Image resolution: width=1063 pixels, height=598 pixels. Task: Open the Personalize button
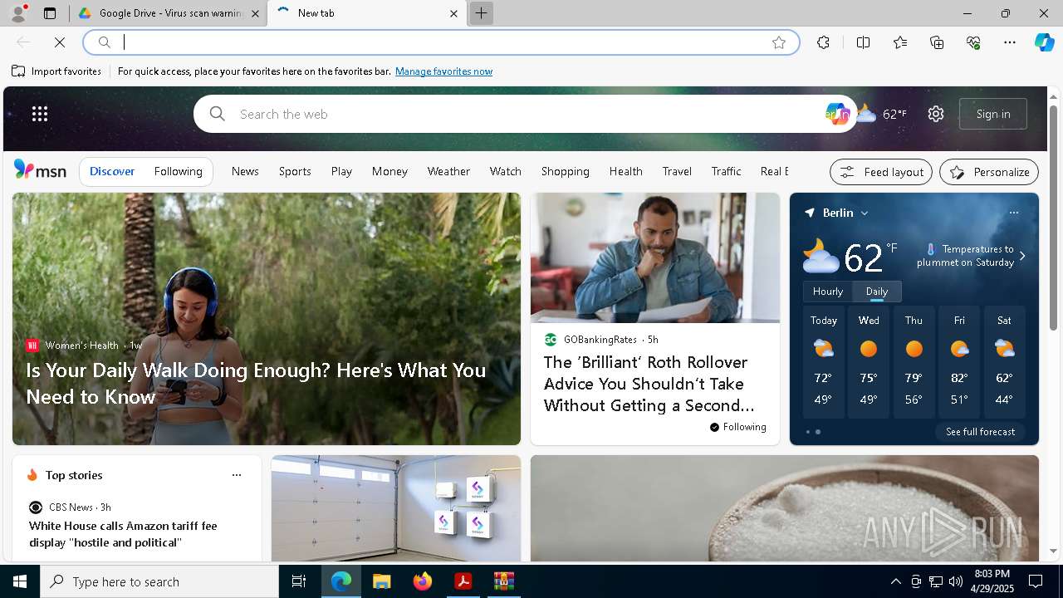tap(989, 172)
